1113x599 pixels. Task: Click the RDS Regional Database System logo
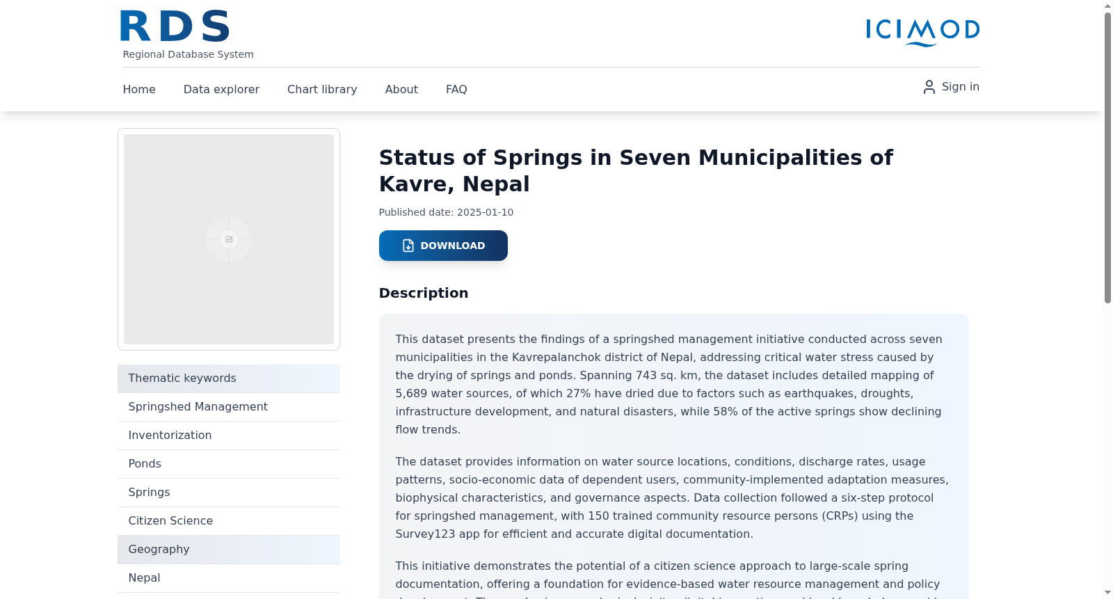(187, 35)
